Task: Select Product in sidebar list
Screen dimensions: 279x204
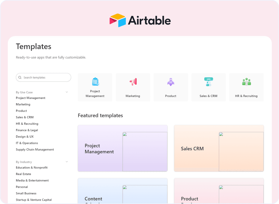Action: 21,111
